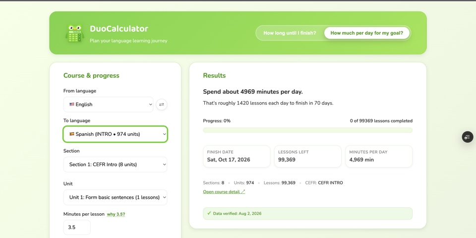
Task: Focus the Minutes per lesson field
Action: pos(77,228)
